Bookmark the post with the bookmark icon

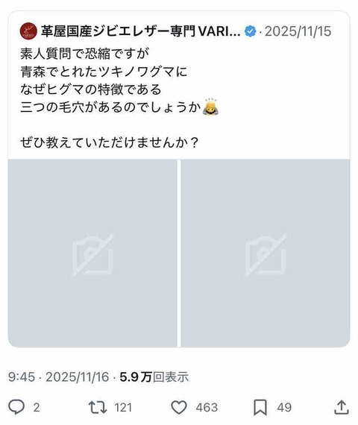[260, 407]
